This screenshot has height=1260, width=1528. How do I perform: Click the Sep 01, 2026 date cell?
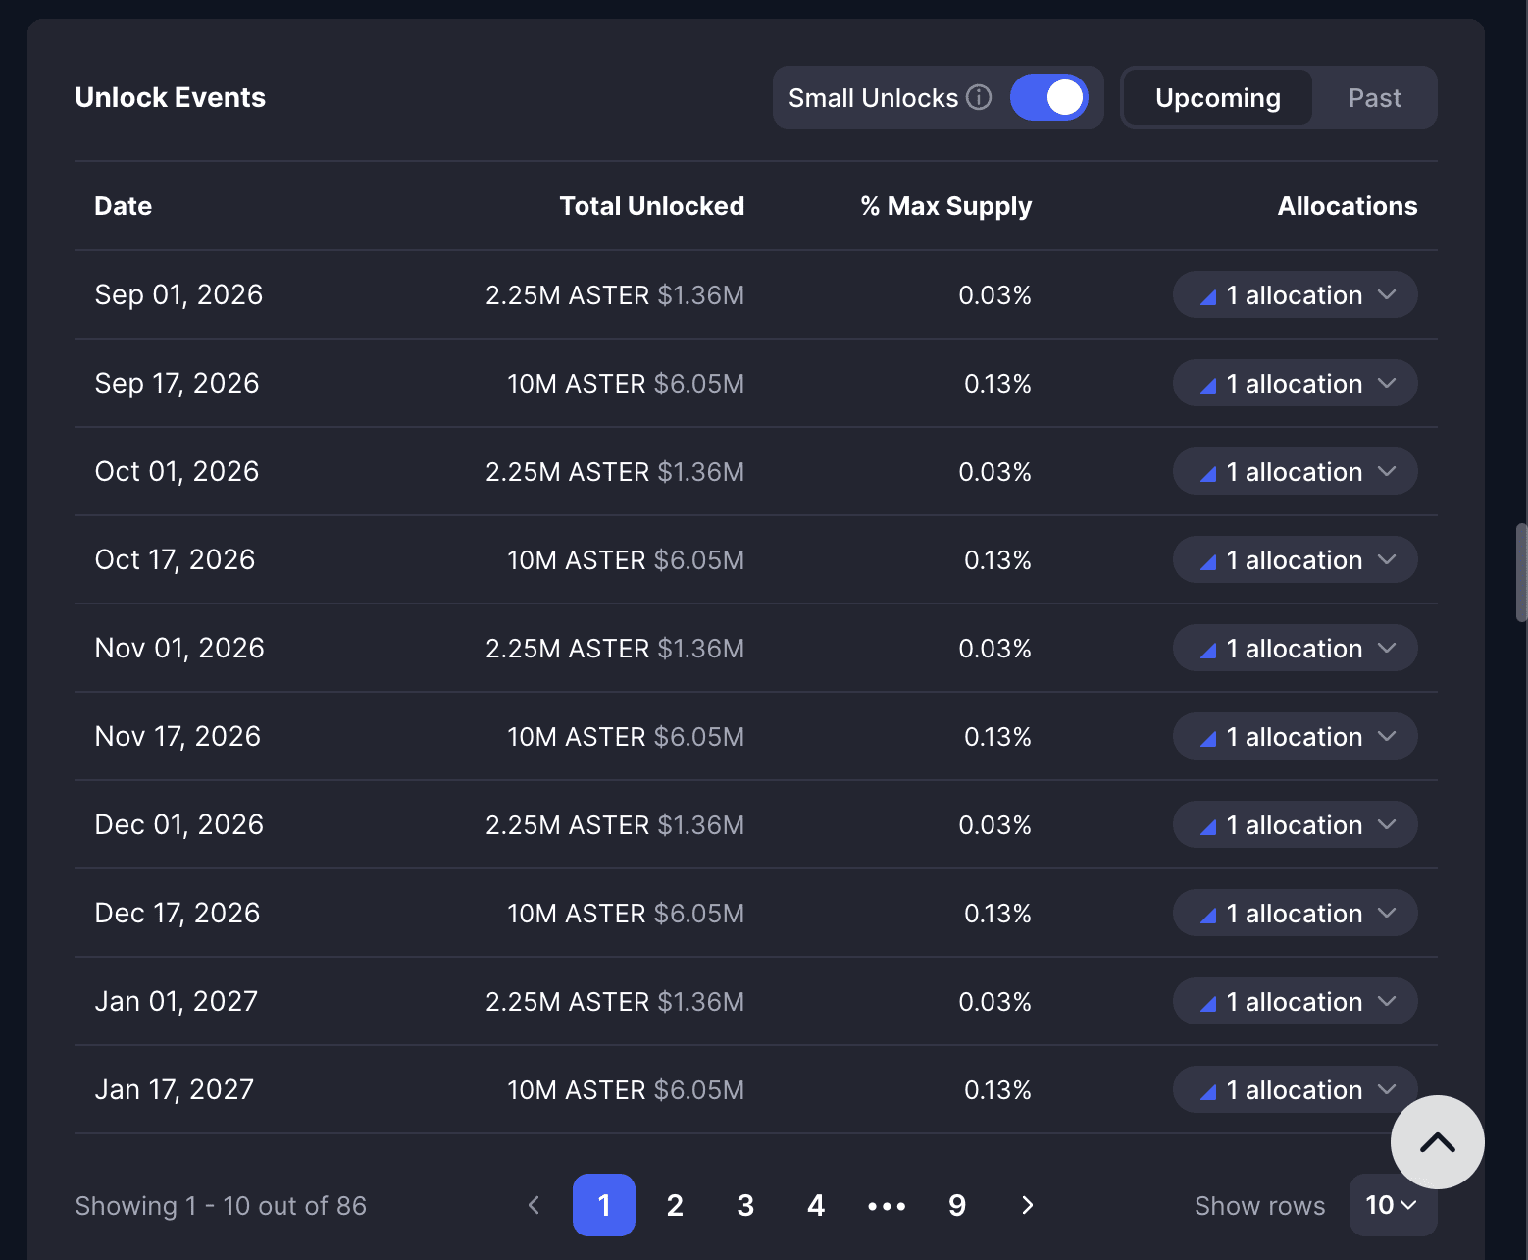[178, 294]
